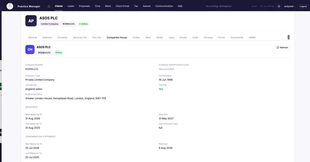Open the Clients menu
The image size is (310, 162).
(x=59, y=6)
